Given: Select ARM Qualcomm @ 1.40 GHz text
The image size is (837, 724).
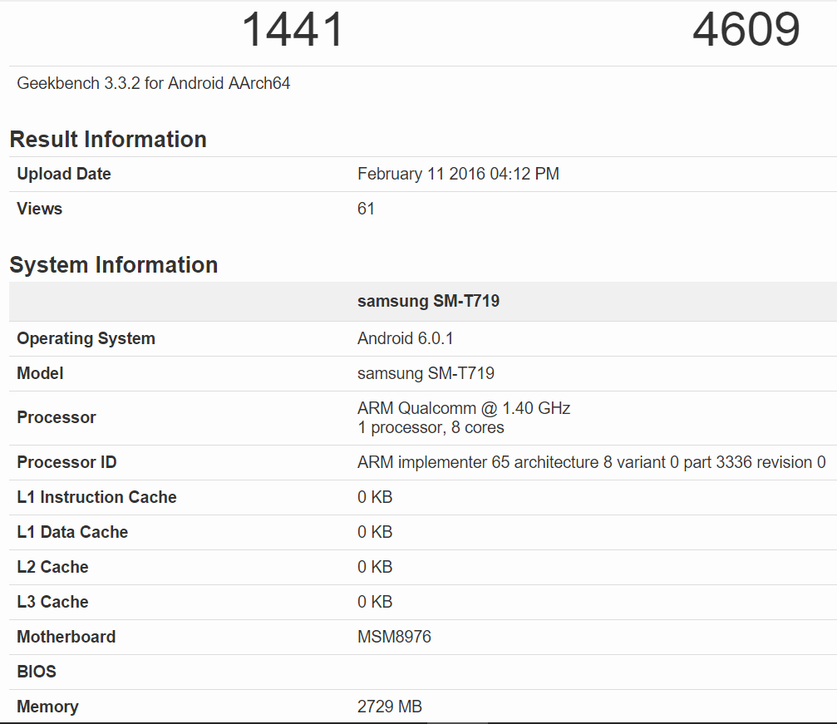Looking at the screenshot, I should pyautogui.click(x=464, y=408).
